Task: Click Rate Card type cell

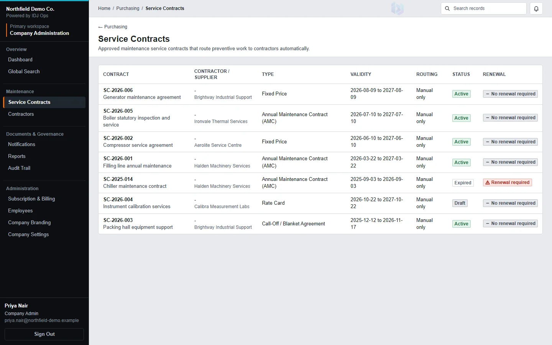Action: pos(273,203)
